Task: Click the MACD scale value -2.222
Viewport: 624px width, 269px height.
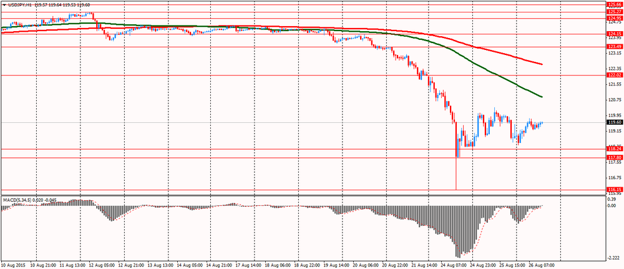Action: (613, 258)
